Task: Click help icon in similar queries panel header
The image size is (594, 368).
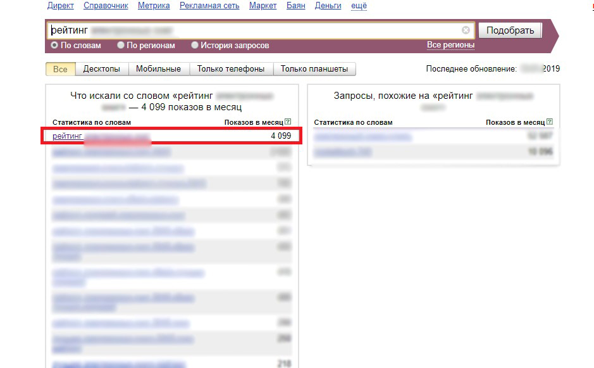Action: [549, 122]
